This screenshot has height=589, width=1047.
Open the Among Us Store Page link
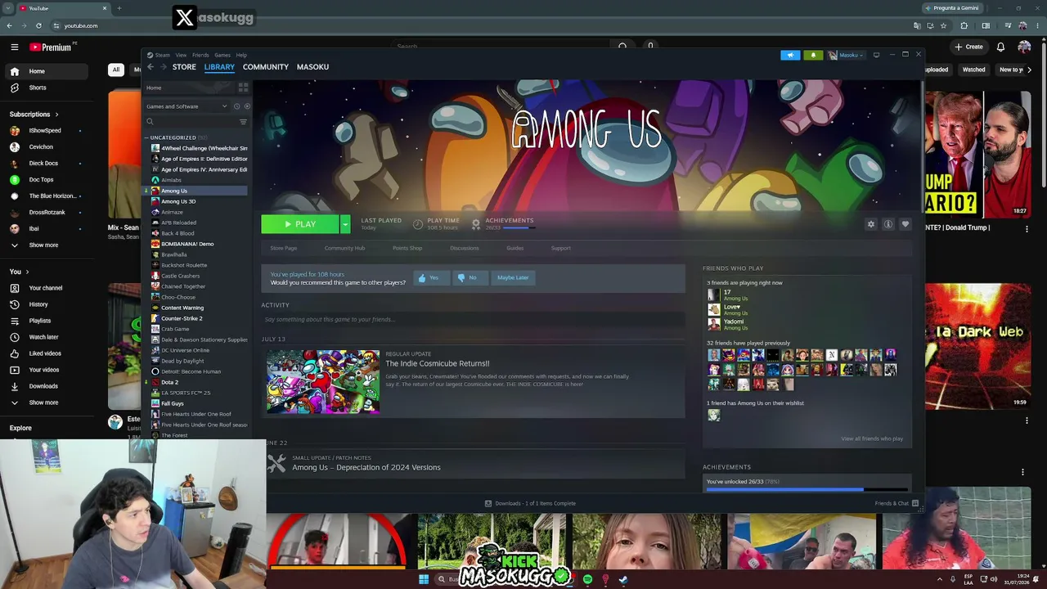coord(284,248)
